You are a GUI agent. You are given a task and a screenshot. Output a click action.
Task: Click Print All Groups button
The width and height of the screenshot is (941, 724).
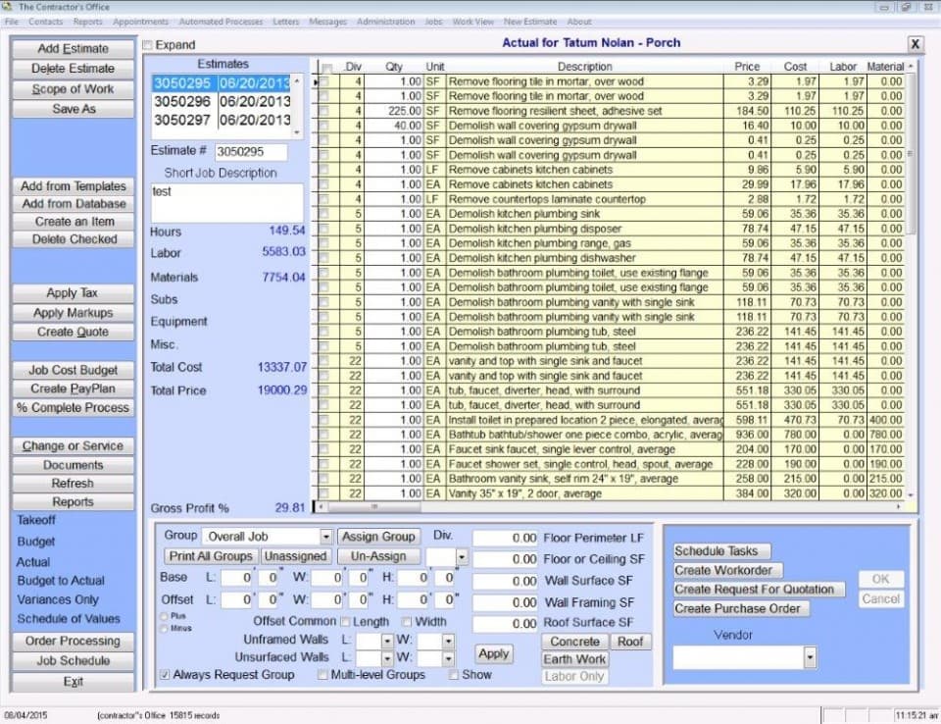coord(211,556)
